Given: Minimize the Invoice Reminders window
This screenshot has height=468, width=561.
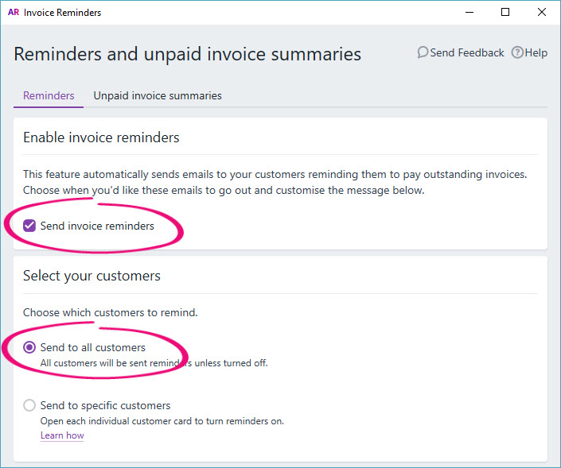Looking at the screenshot, I should coord(468,13).
